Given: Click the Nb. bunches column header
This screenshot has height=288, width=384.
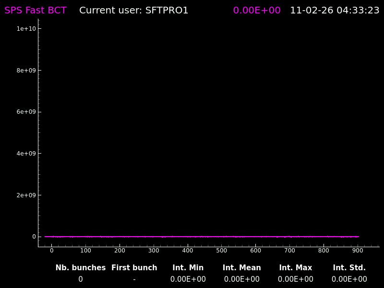Looking at the screenshot, I should tap(81, 268).
